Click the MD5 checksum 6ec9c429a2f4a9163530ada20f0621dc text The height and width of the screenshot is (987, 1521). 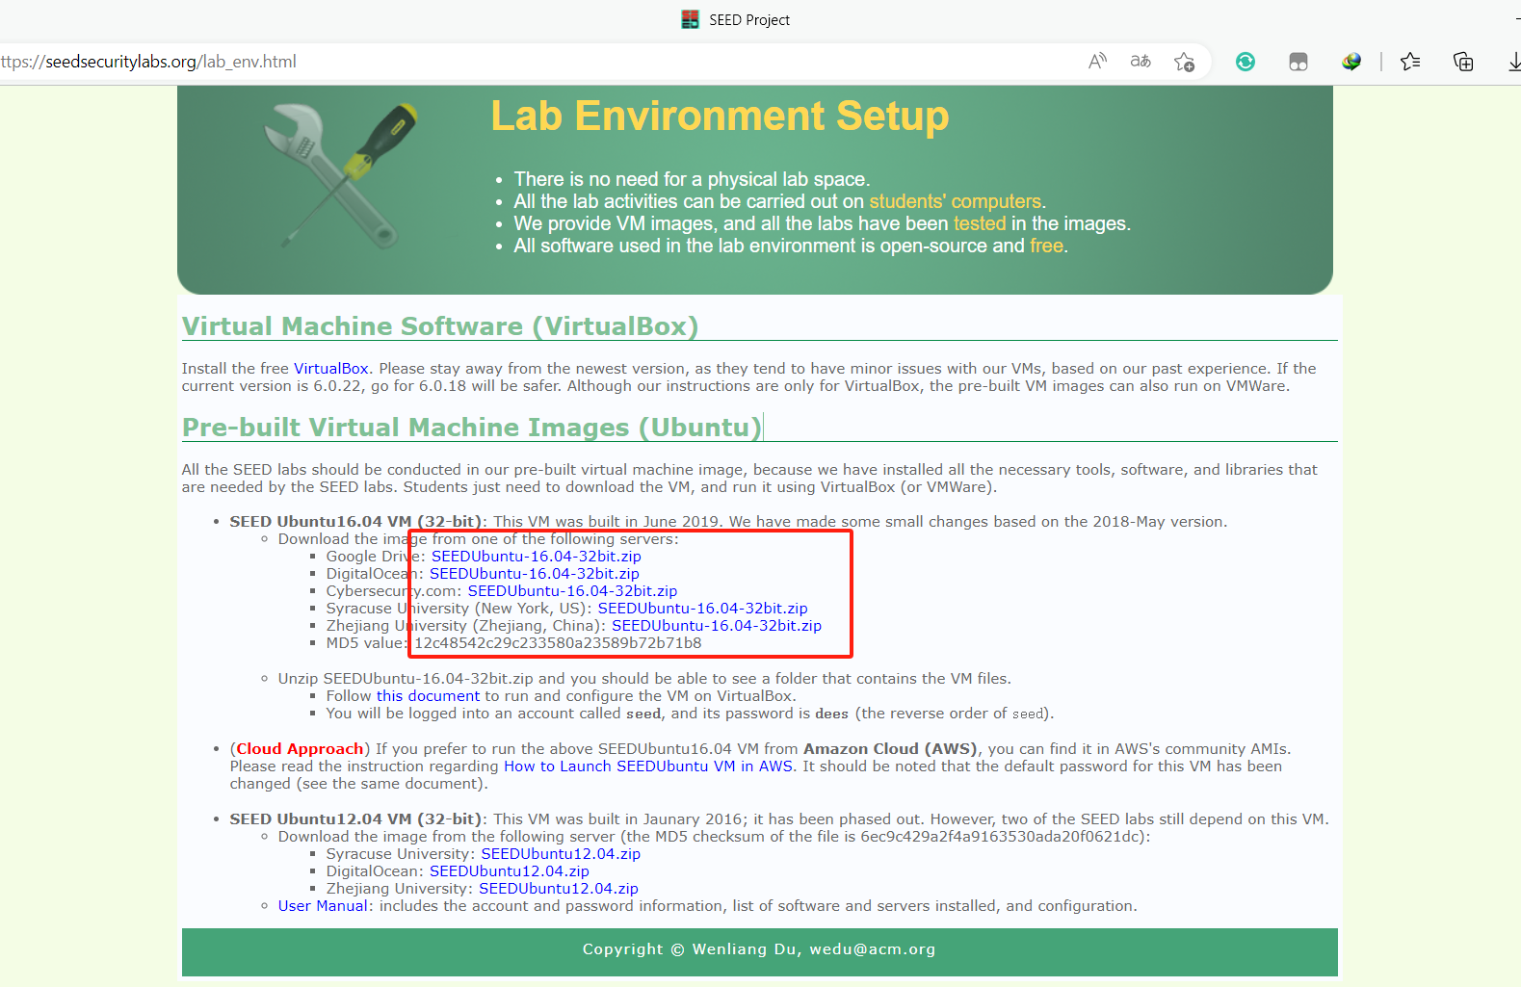coord(1002,837)
